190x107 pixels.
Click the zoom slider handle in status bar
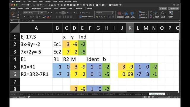point(169,97)
